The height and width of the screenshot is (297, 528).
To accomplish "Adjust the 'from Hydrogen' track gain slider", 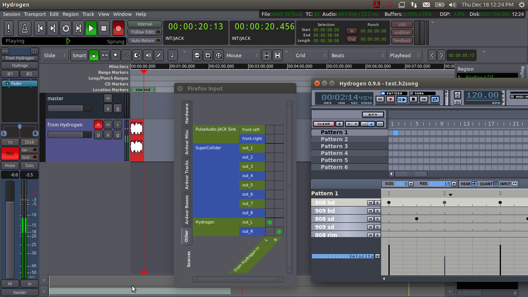I will point(70,135).
